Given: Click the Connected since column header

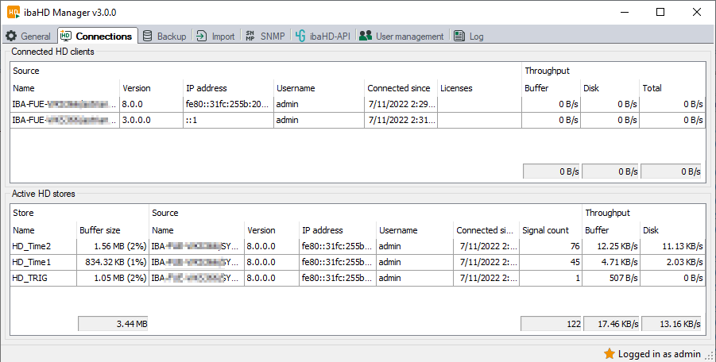Looking at the screenshot, I should [399, 88].
